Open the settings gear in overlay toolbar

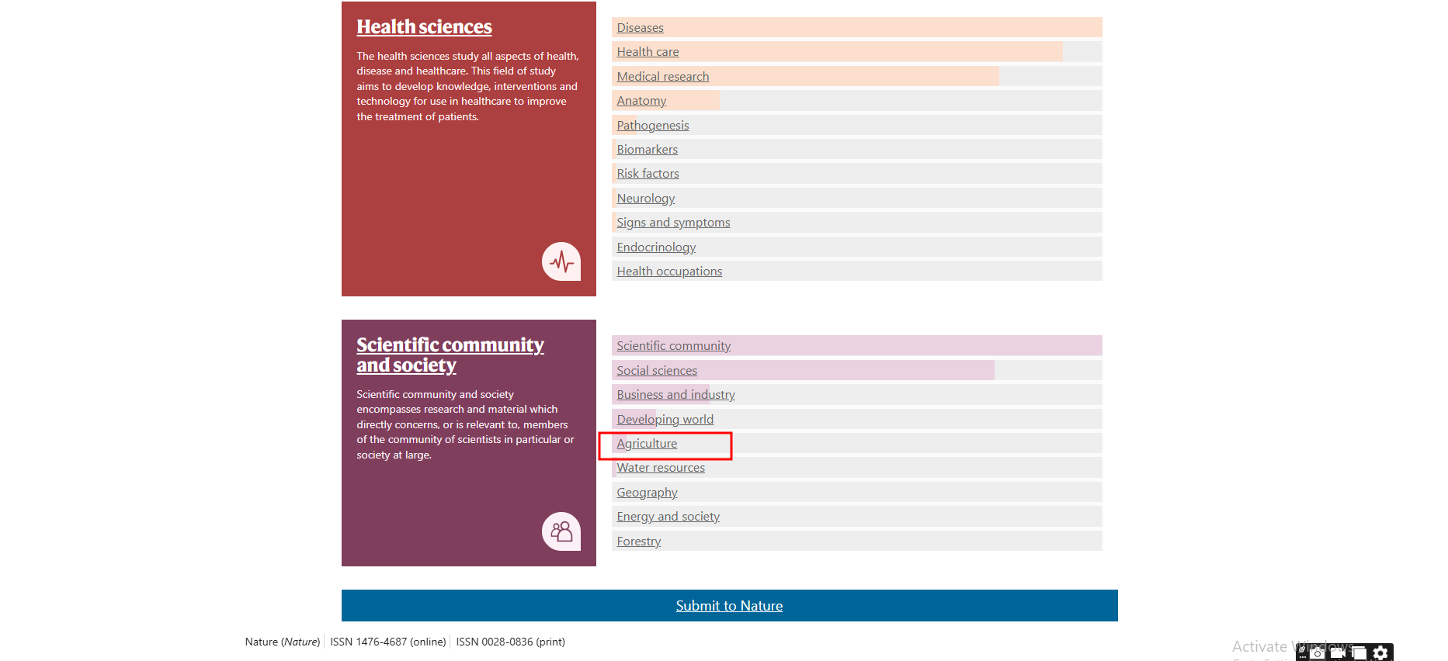(x=1380, y=653)
